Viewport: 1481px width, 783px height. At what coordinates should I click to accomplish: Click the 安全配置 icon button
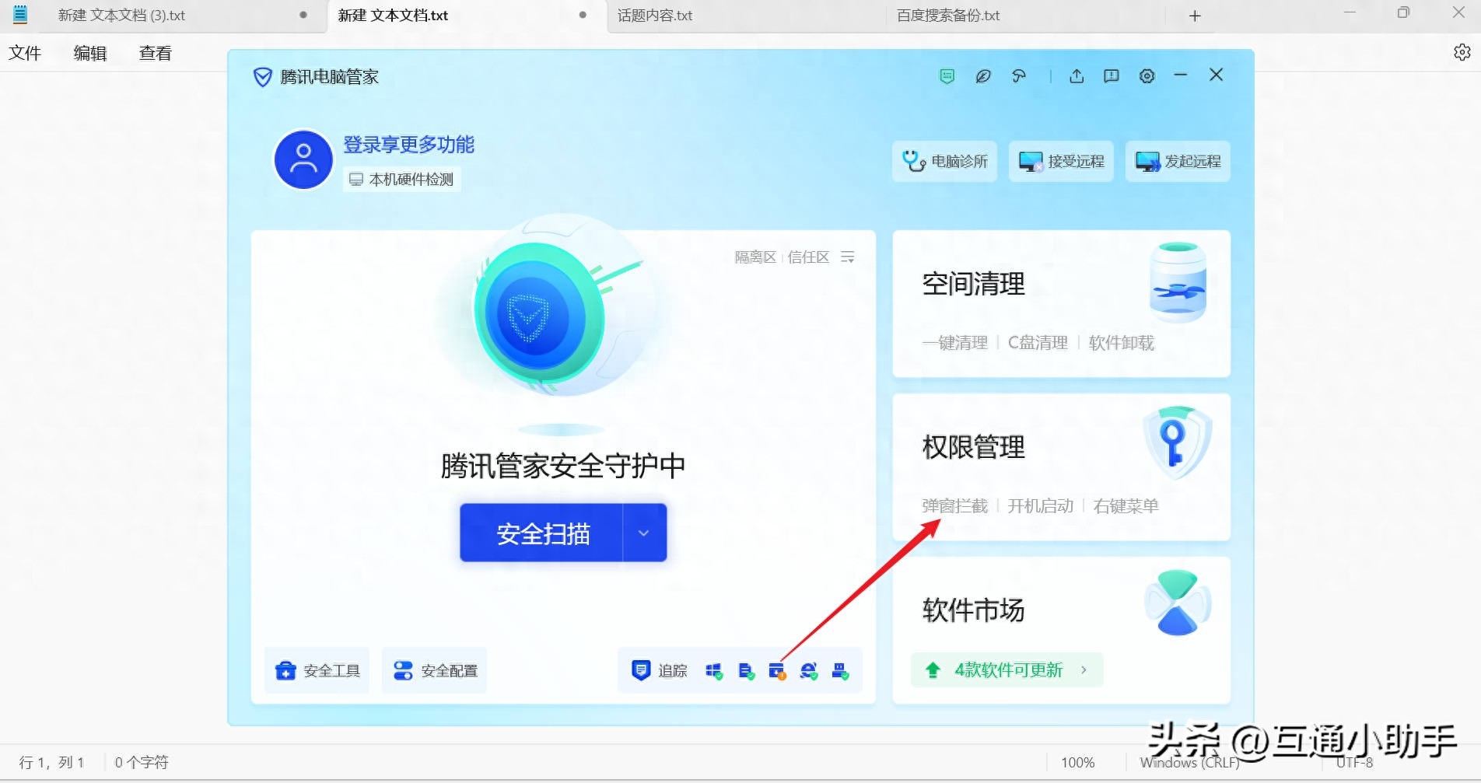click(x=403, y=669)
